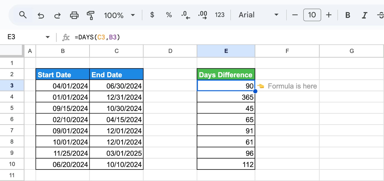Select column F header
This screenshot has width=384, height=181.
point(287,51)
